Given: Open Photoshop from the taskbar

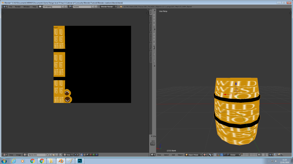Looking at the screenshot, I should click(x=80, y=161).
